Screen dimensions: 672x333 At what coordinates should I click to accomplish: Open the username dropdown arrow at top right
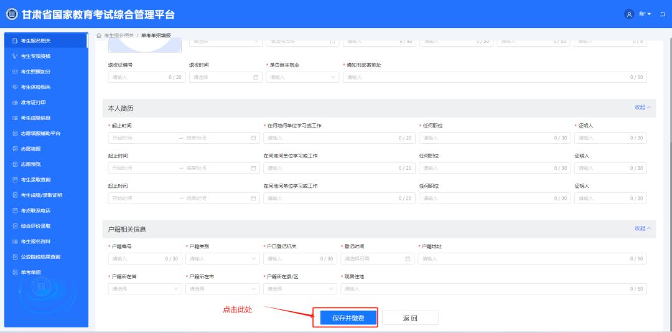click(x=649, y=14)
